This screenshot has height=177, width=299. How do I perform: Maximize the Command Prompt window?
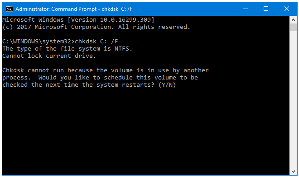tap(266, 9)
